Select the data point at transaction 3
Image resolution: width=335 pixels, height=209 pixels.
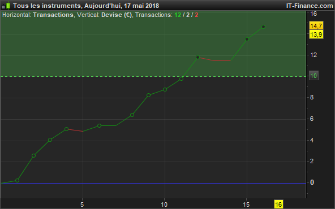point(50,140)
